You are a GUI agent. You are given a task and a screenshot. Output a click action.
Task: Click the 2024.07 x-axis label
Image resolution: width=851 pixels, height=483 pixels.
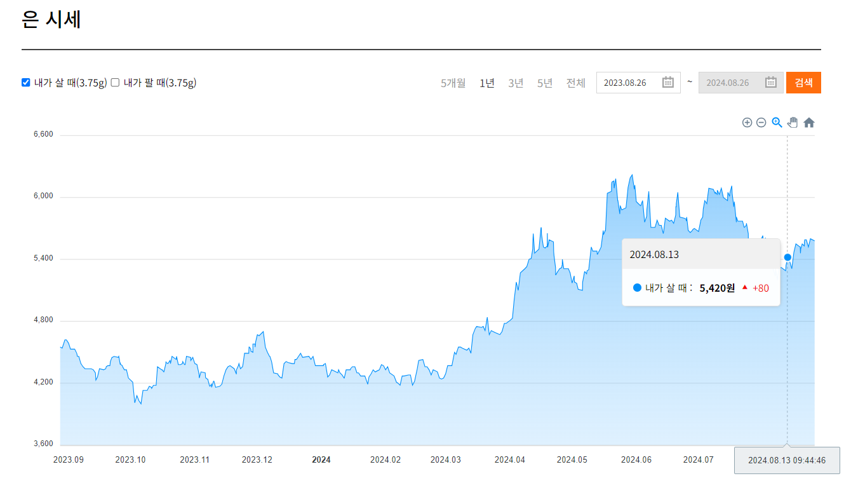tap(699, 459)
